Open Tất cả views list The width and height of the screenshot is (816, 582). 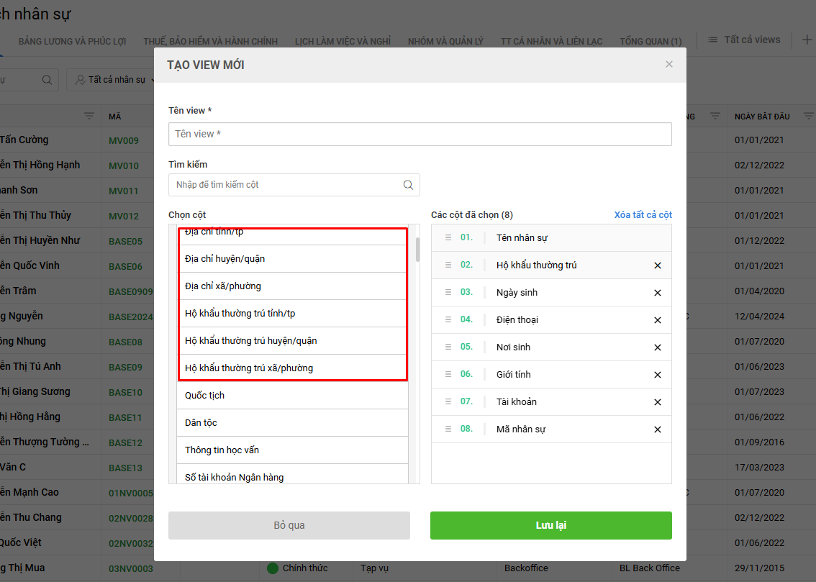click(x=744, y=40)
